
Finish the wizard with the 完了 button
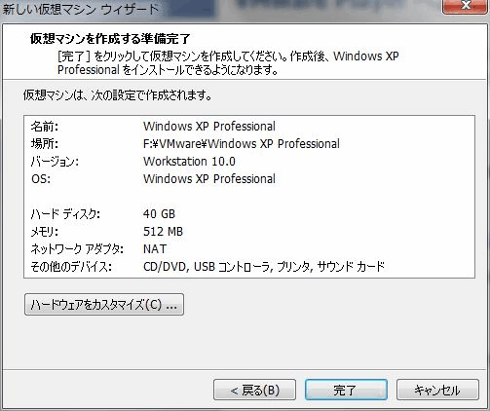pyautogui.click(x=346, y=390)
